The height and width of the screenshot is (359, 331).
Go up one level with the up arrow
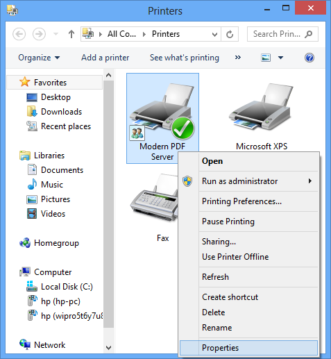point(71,34)
